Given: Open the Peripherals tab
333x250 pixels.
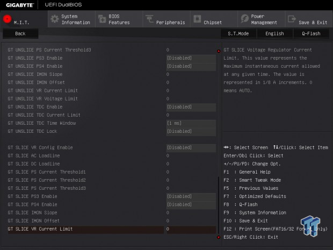Looking at the screenshot, I should pyautogui.click(x=166, y=19).
